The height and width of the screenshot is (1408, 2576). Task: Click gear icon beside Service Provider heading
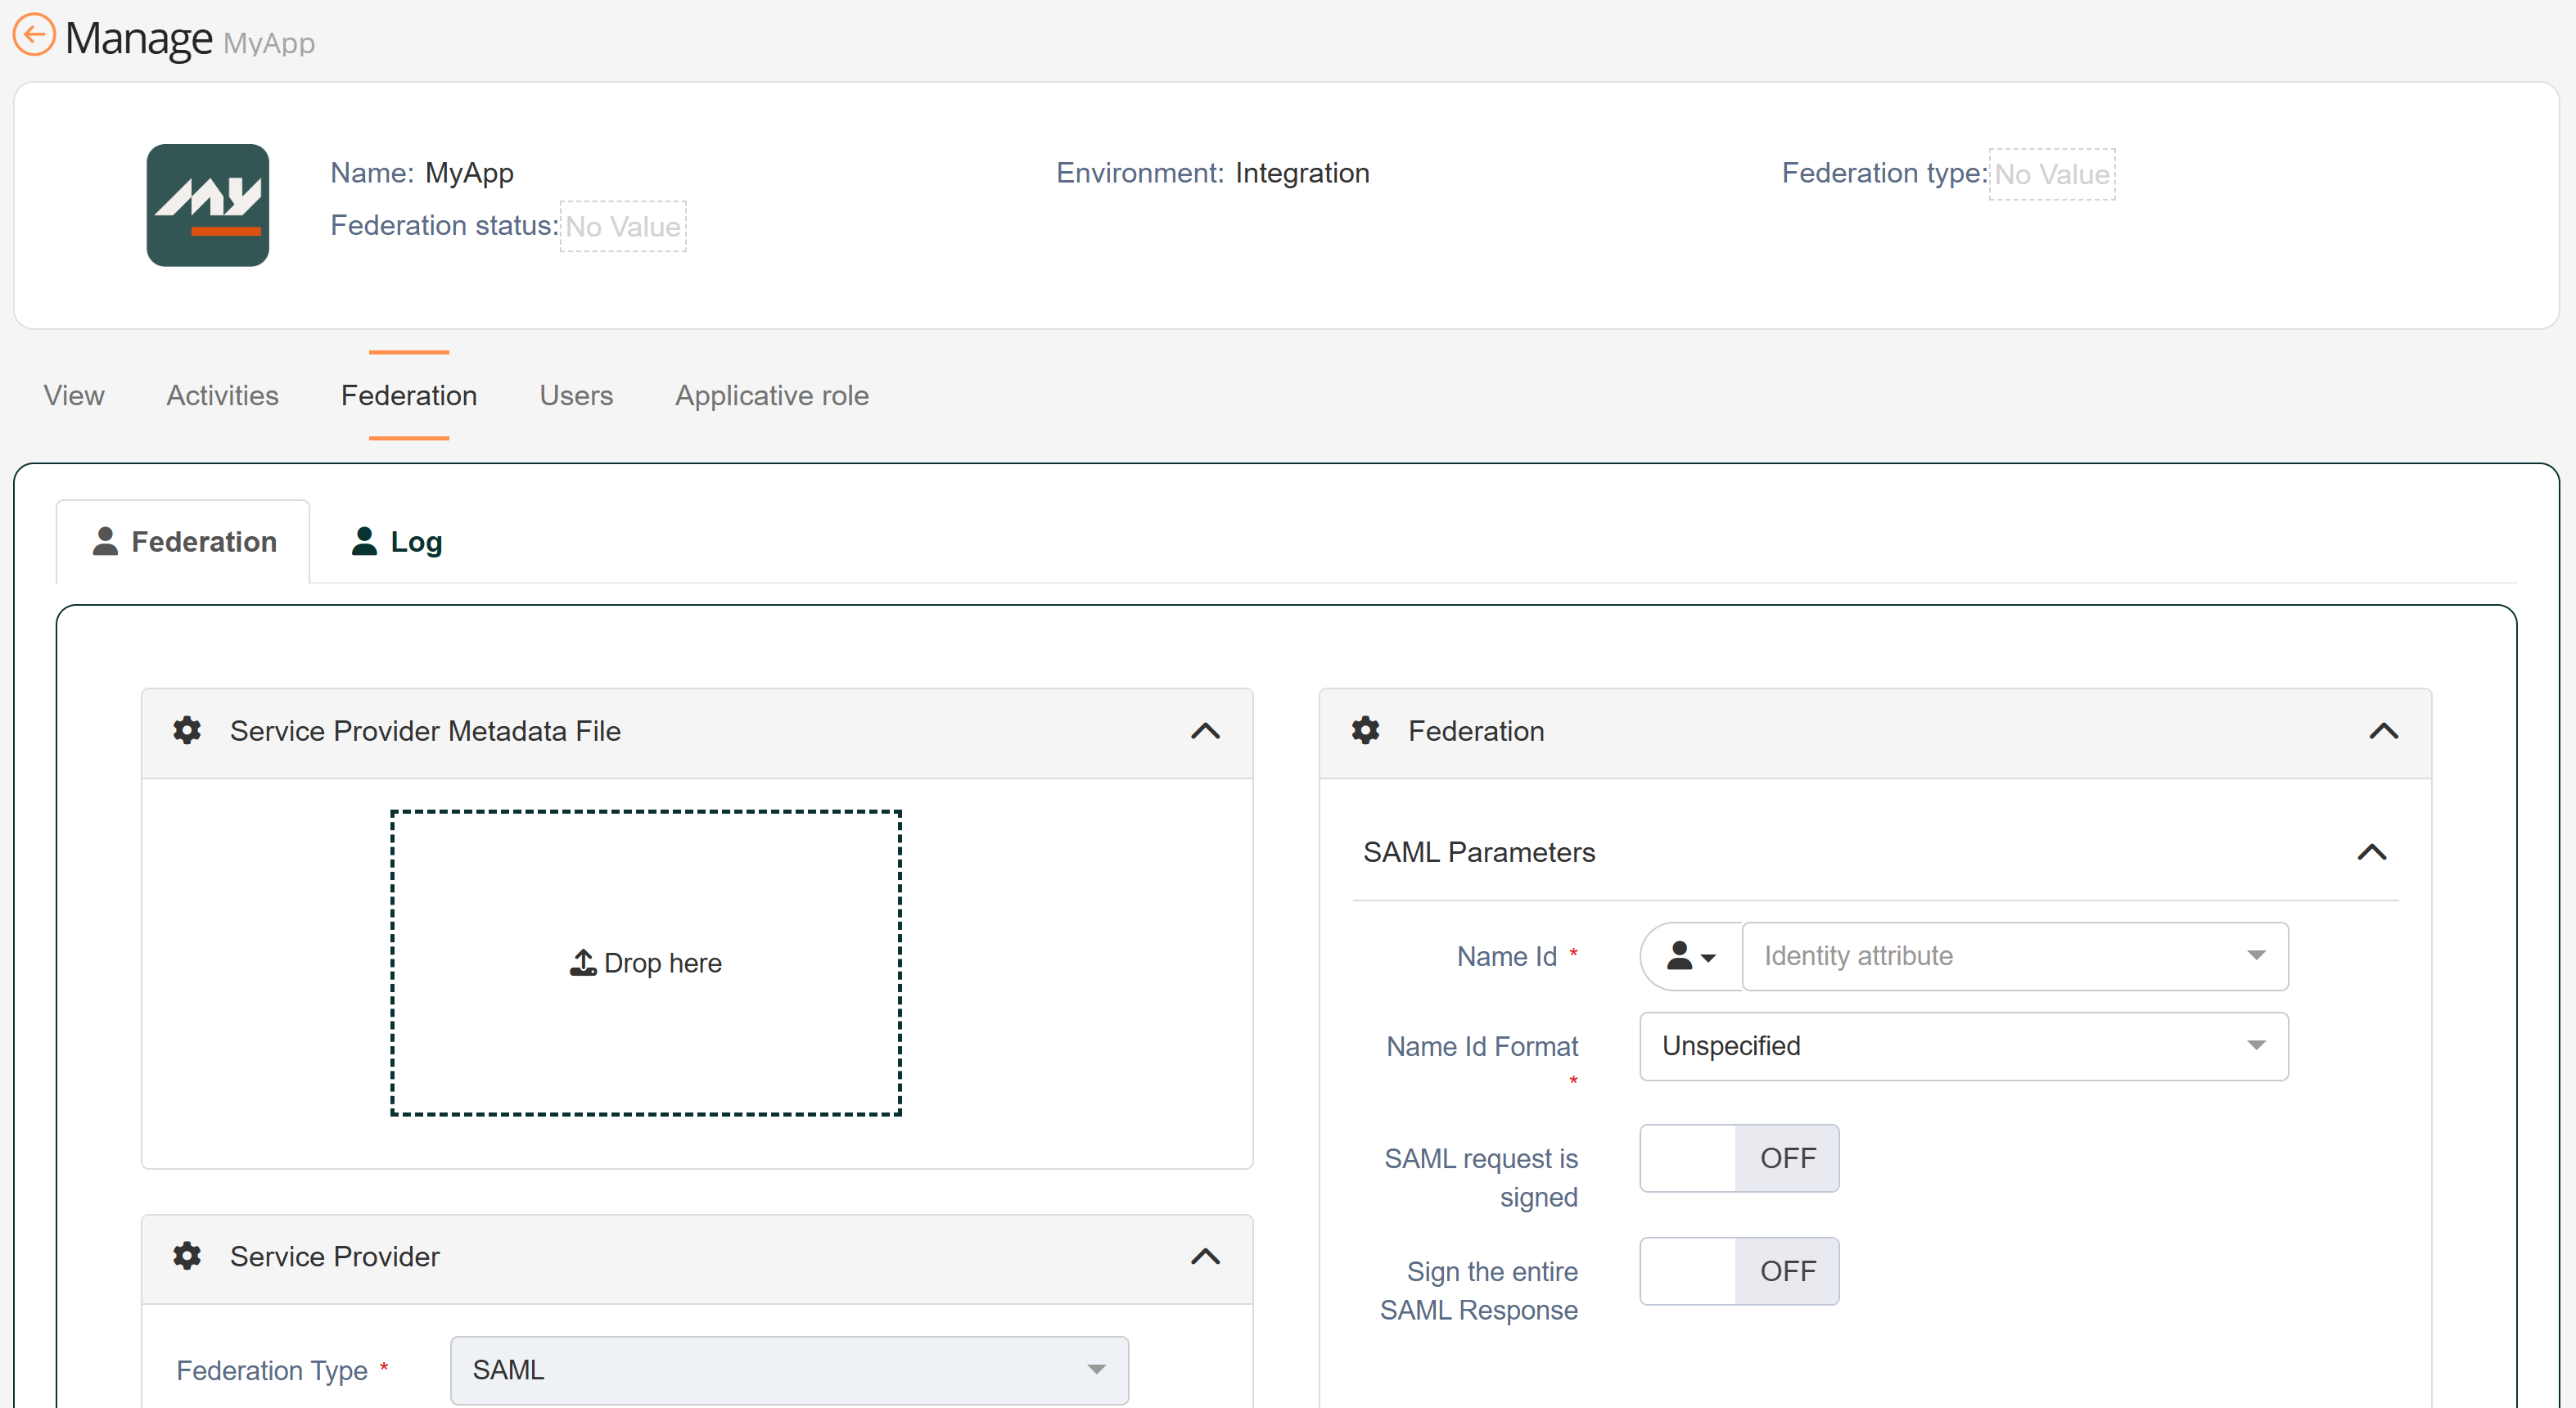click(x=187, y=1256)
